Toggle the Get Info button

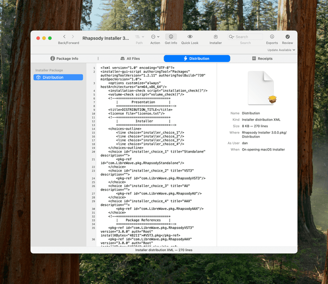coord(171,37)
